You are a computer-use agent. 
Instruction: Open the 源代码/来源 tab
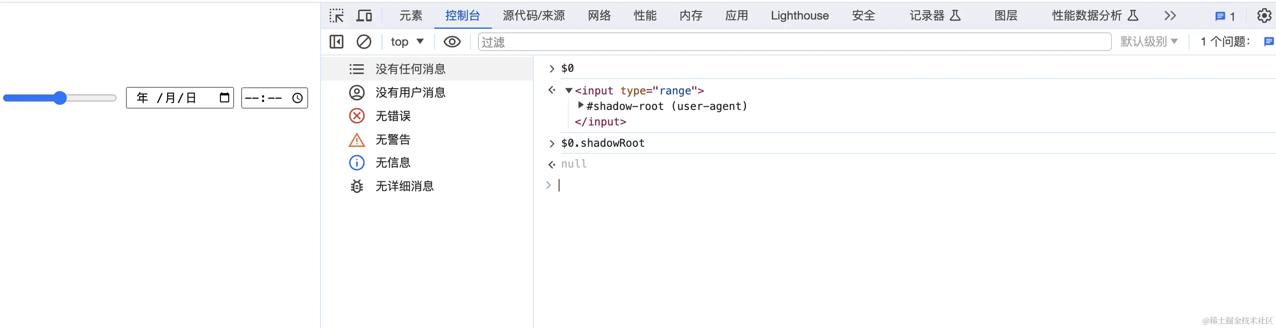click(533, 16)
